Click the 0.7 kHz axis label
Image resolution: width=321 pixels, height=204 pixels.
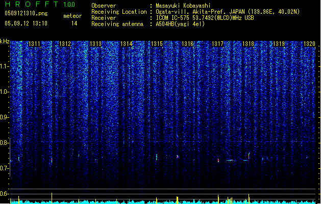(4, 168)
